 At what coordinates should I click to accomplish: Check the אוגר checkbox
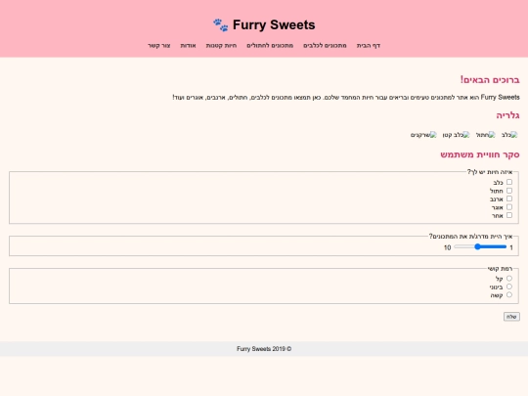509,206
